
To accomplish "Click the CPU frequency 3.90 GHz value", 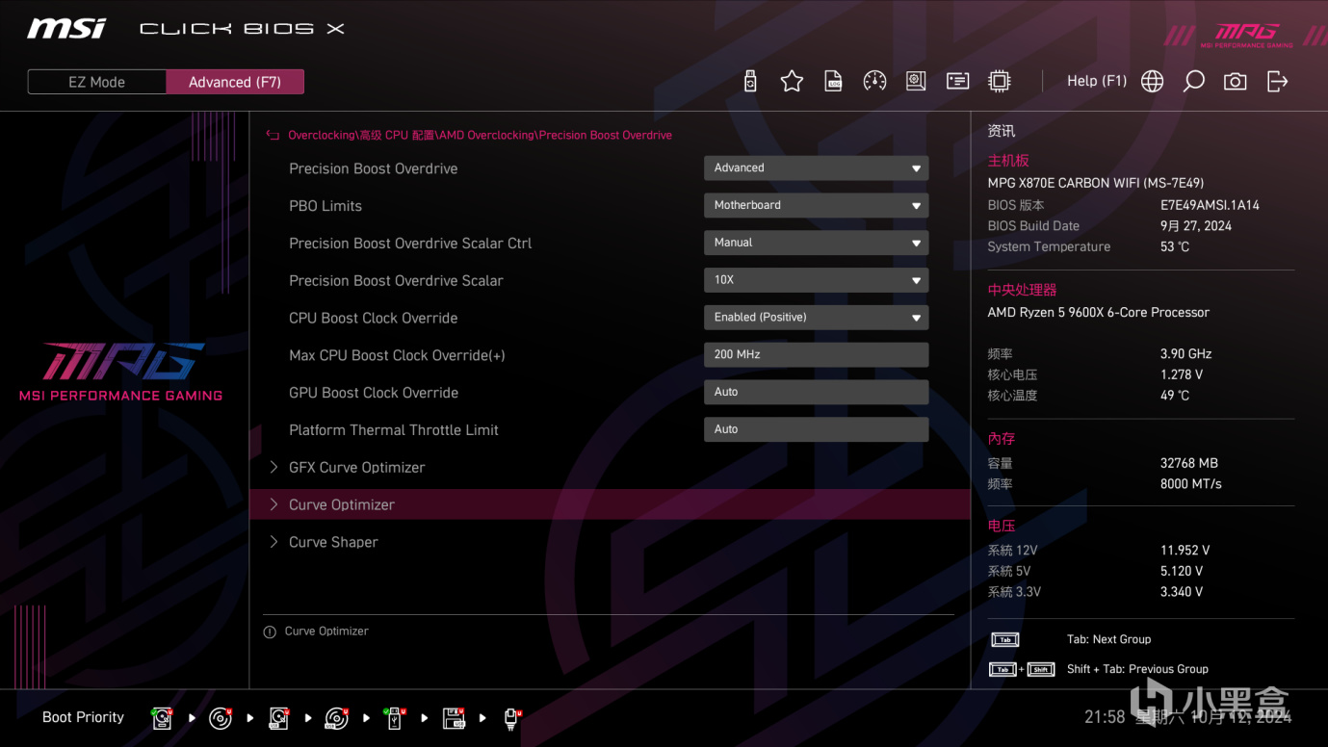I will (1186, 354).
